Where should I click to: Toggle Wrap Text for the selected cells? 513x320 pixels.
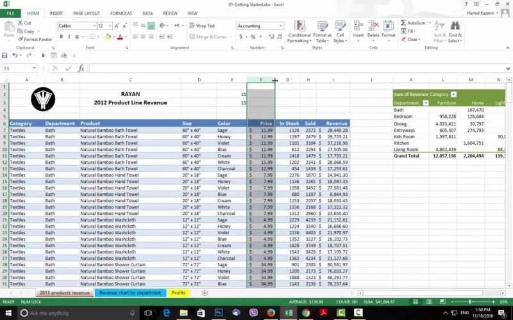click(203, 26)
